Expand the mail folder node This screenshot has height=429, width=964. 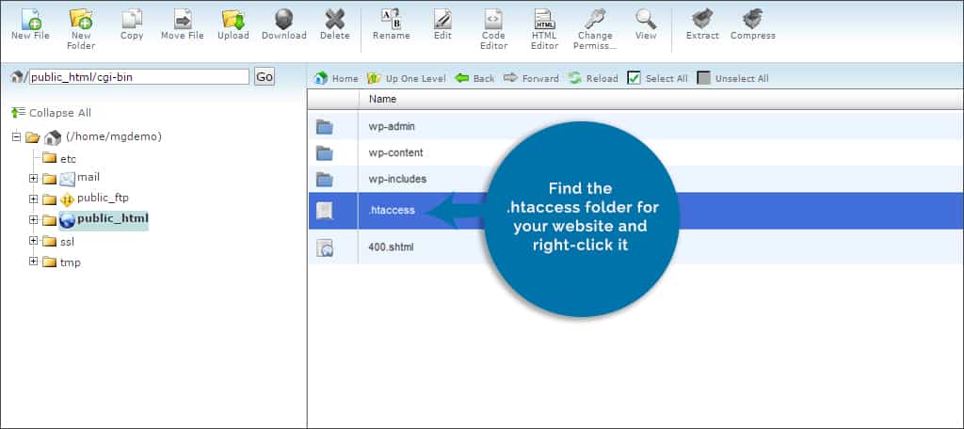[34, 178]
